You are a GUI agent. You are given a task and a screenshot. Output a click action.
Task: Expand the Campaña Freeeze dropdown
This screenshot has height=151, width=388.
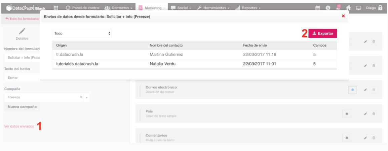[x=87, y=97]
